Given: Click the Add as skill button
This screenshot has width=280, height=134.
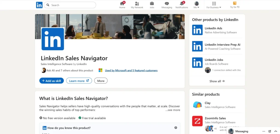Looking at the screenshot, I should click(x=51, y=81).
